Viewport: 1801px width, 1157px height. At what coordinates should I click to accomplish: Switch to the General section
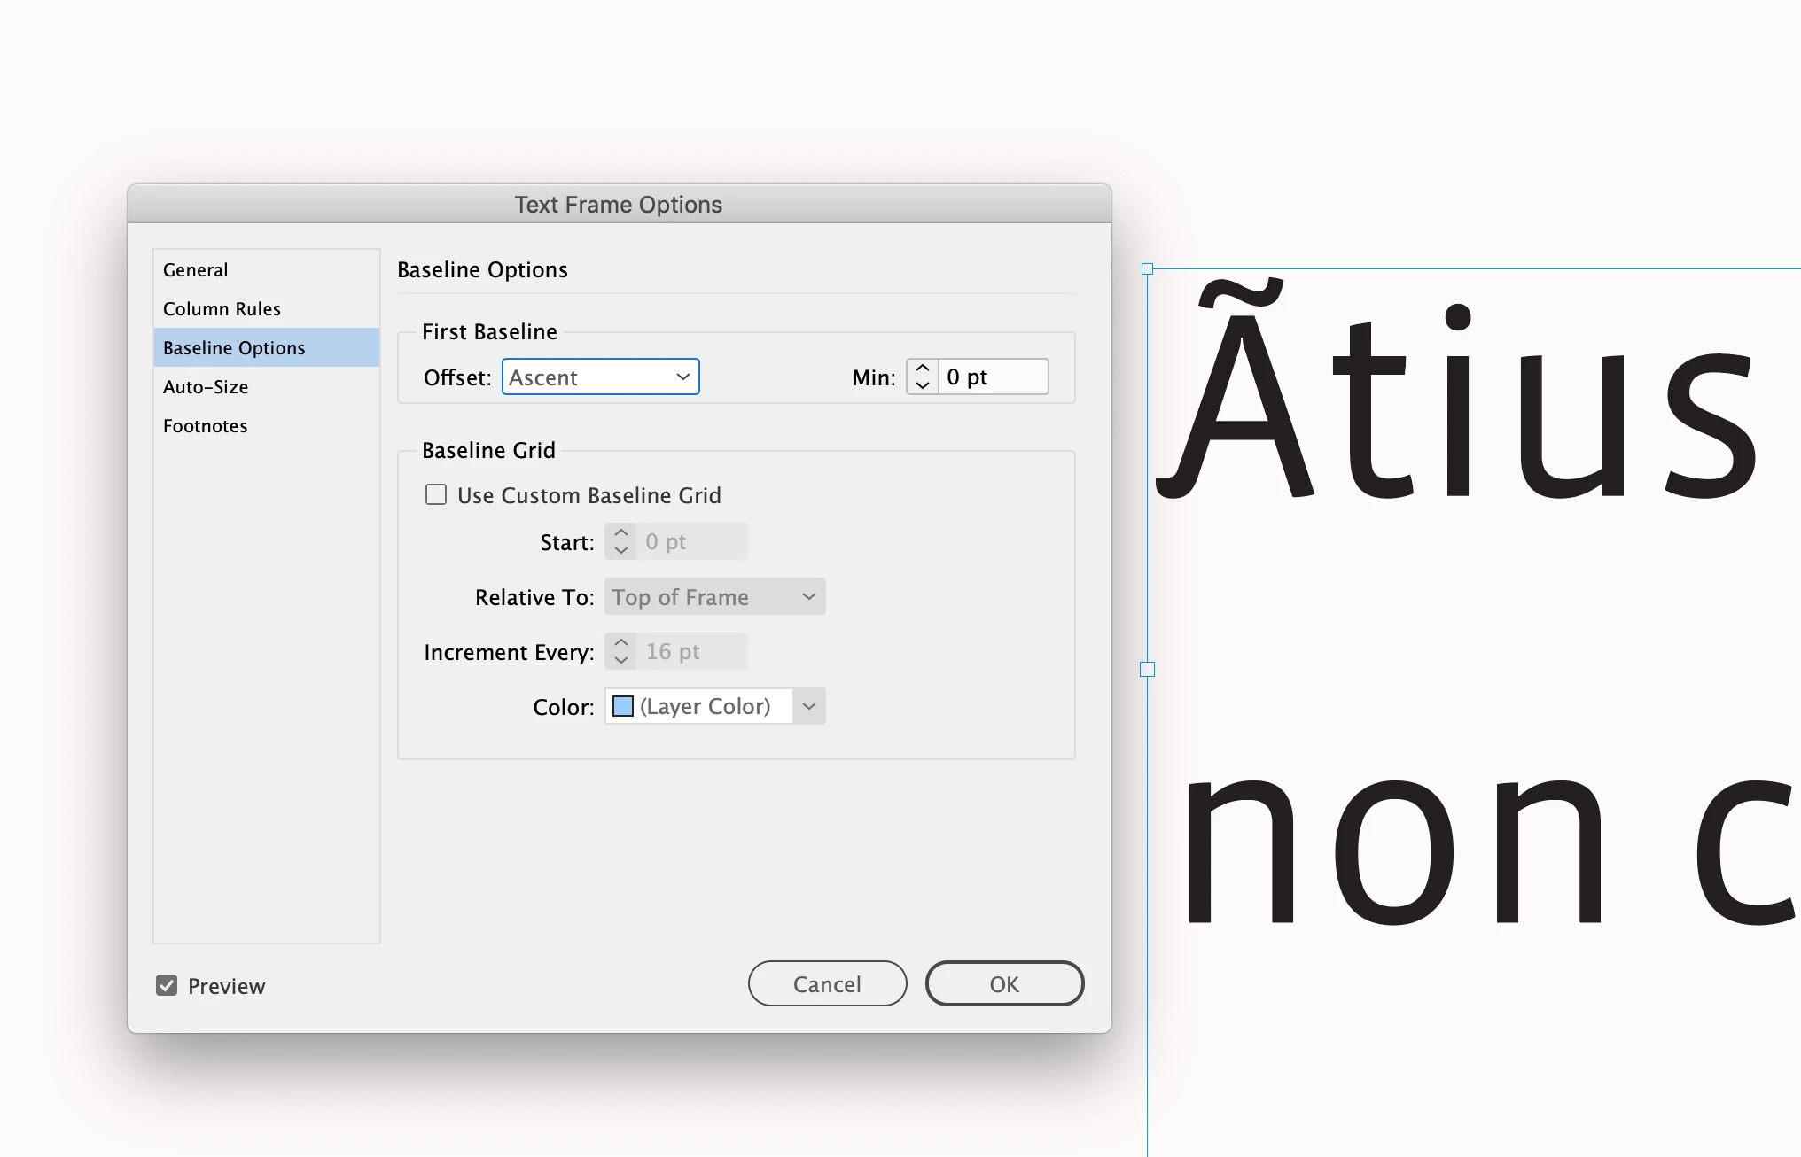click(x=195, y=270)
